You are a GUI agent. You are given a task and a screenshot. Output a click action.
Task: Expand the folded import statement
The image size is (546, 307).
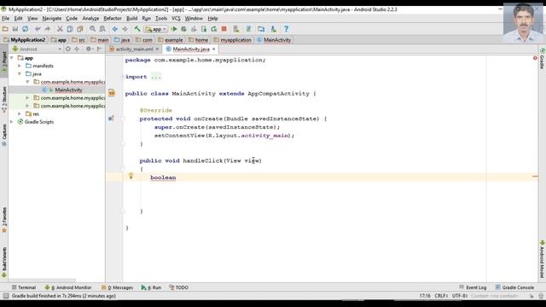tap(155, 77)
